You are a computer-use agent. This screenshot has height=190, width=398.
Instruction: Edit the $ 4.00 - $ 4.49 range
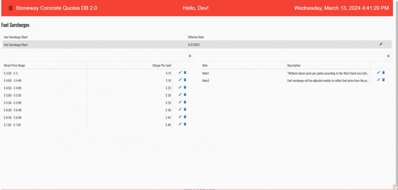pos(180,80)
